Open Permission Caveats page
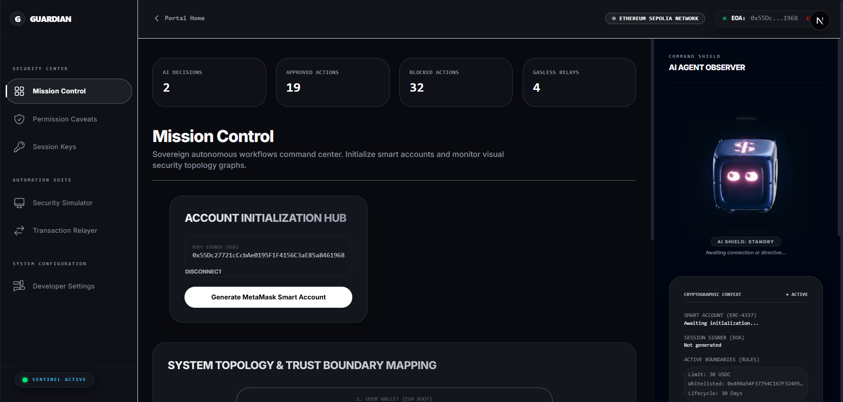 click(69, 119)
